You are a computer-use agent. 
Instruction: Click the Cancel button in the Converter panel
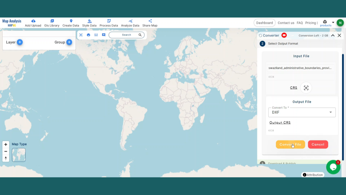318,144
